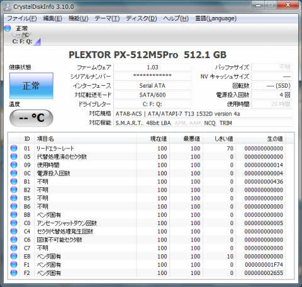This screenshot has width=302, height=287.
Task: Click the status orb for attribute C0
Action: click(x=14, y=223)
